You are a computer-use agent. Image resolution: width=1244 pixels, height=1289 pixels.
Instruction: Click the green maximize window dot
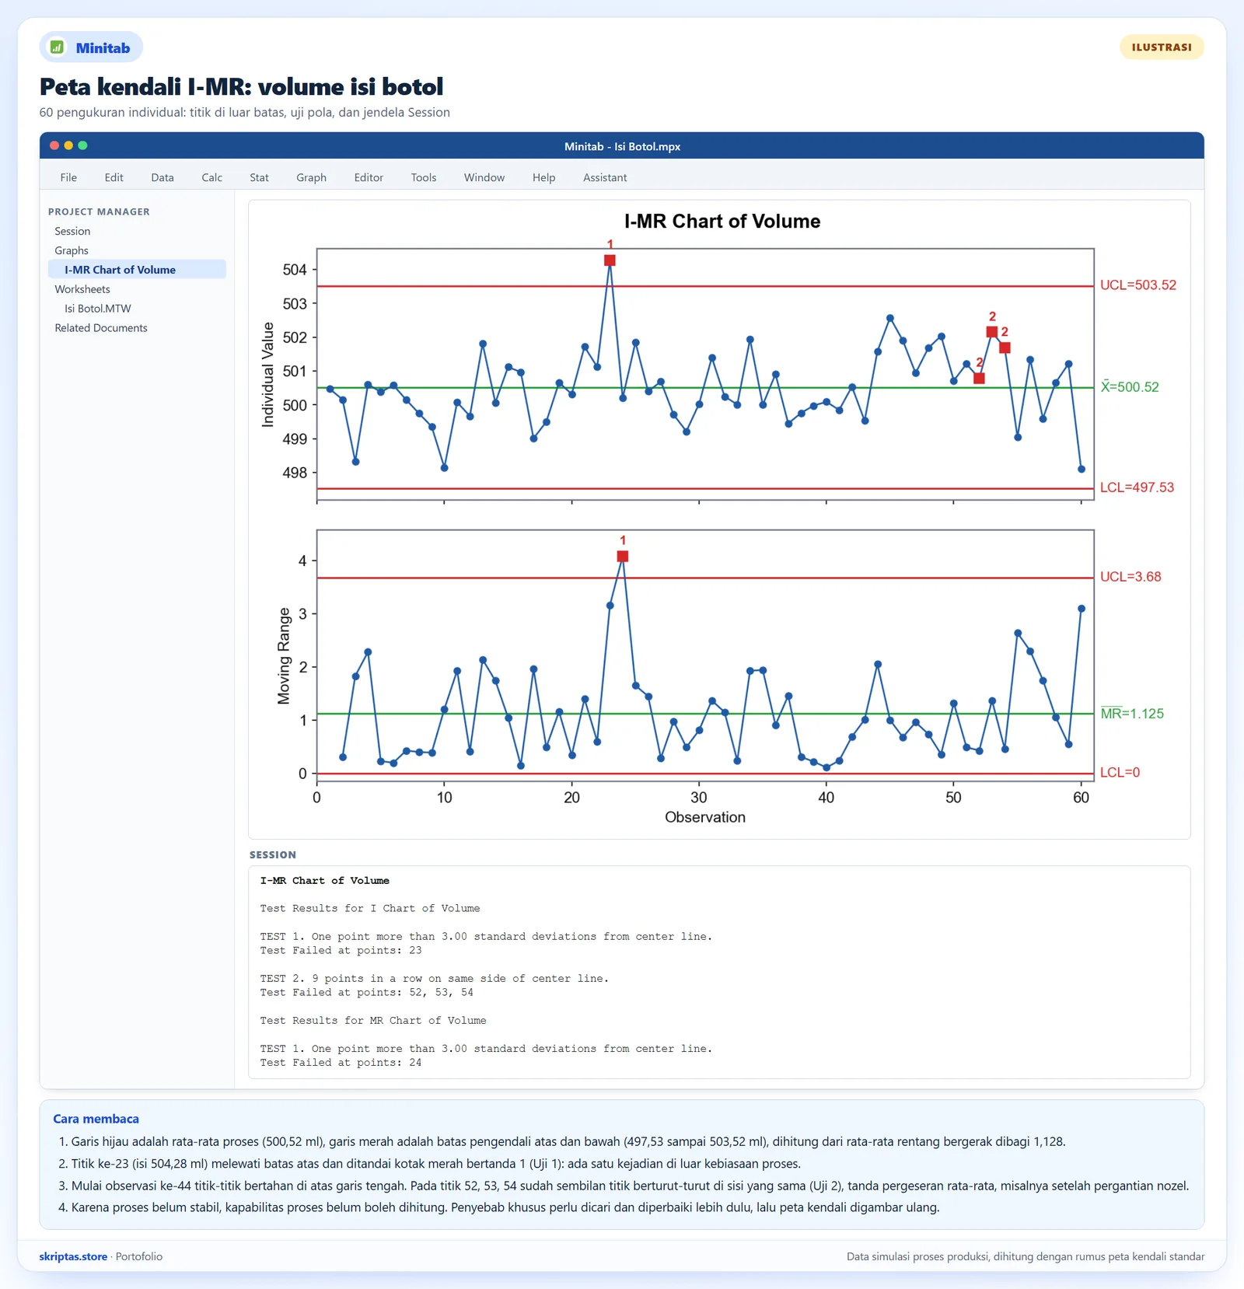click(82, 145)
